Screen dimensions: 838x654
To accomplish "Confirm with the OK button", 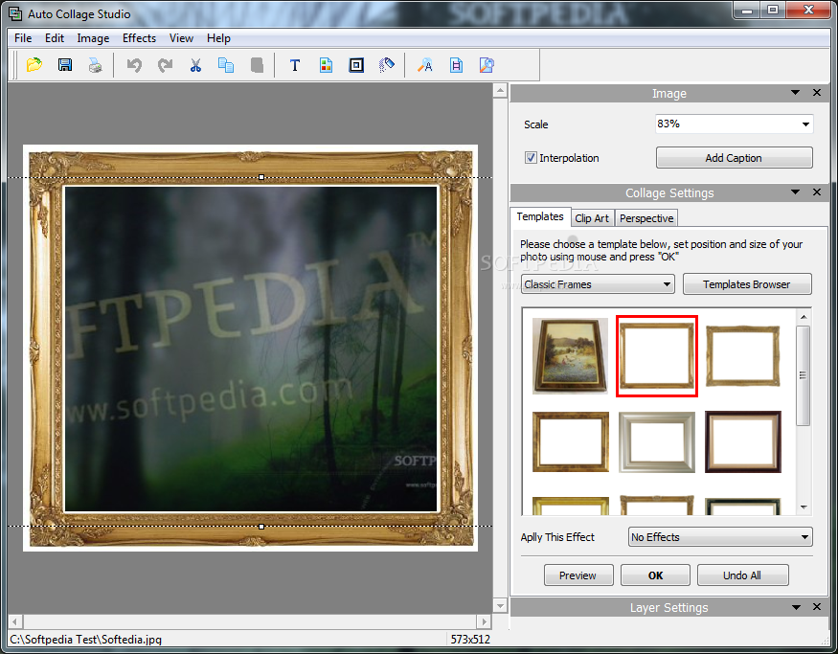I will 655,575.
